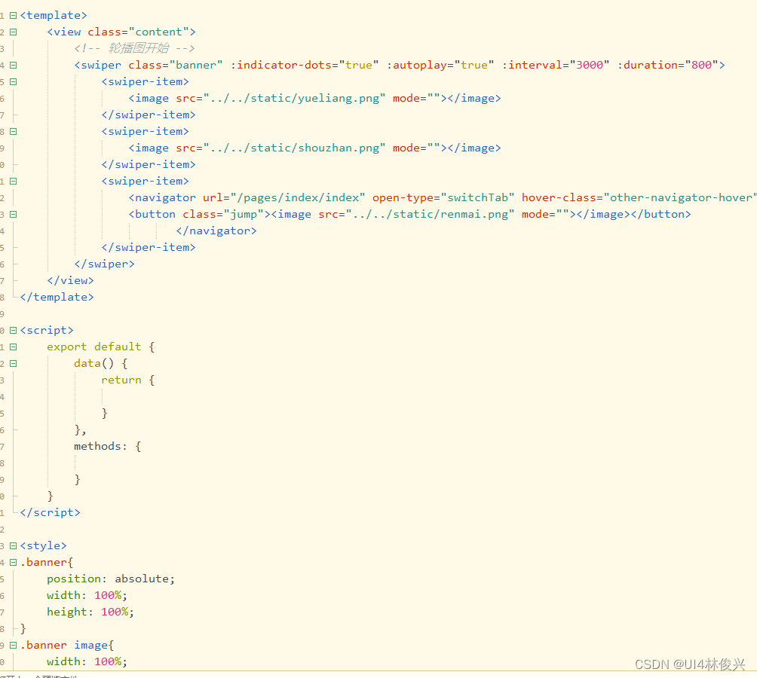Click the hover-class value "other-navigator-hover"
Screen dimensions: 757x678
[x=680, y=197]
